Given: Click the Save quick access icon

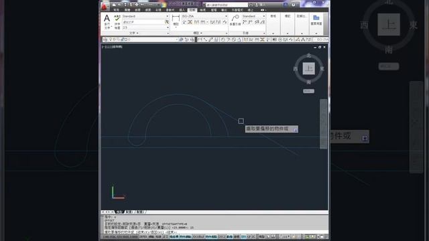Looking at the screenshot, I should coord(125,5).
